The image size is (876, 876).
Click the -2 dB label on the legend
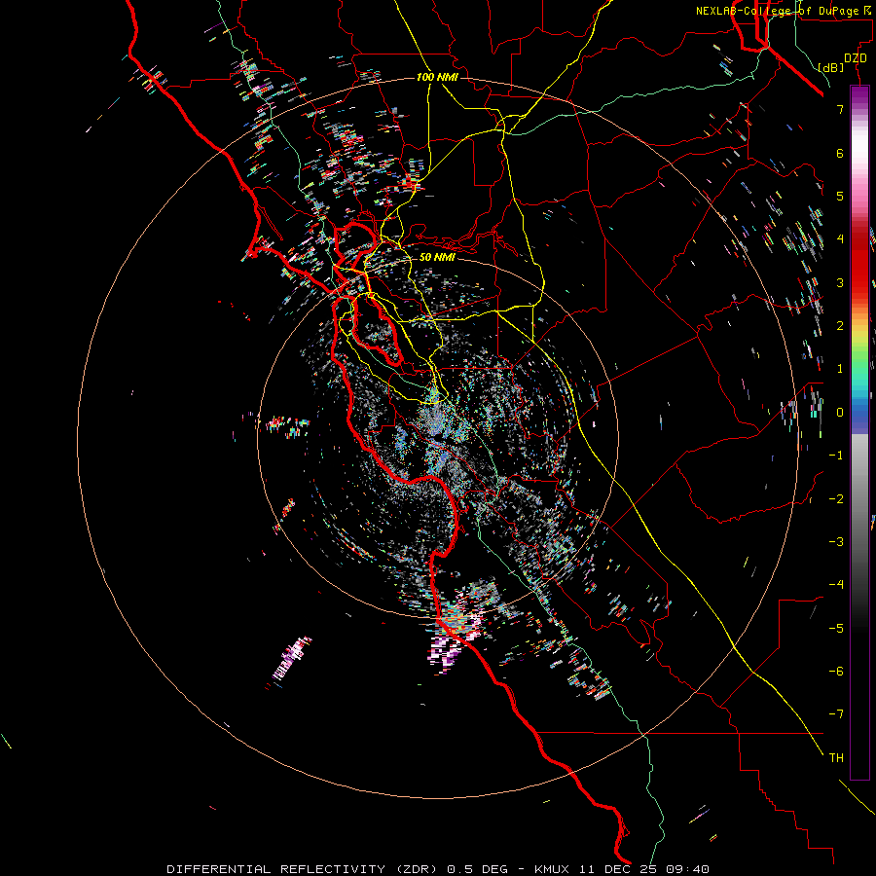click(x=836, y=499)
